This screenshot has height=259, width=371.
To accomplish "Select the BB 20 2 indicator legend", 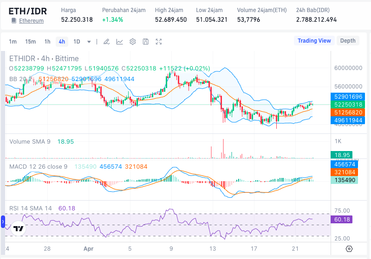I will pyautogui.click(x=20, y=79).
